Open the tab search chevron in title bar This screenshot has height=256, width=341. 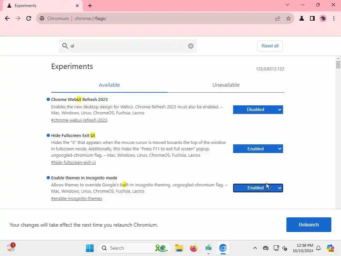[x=287, y=5]
